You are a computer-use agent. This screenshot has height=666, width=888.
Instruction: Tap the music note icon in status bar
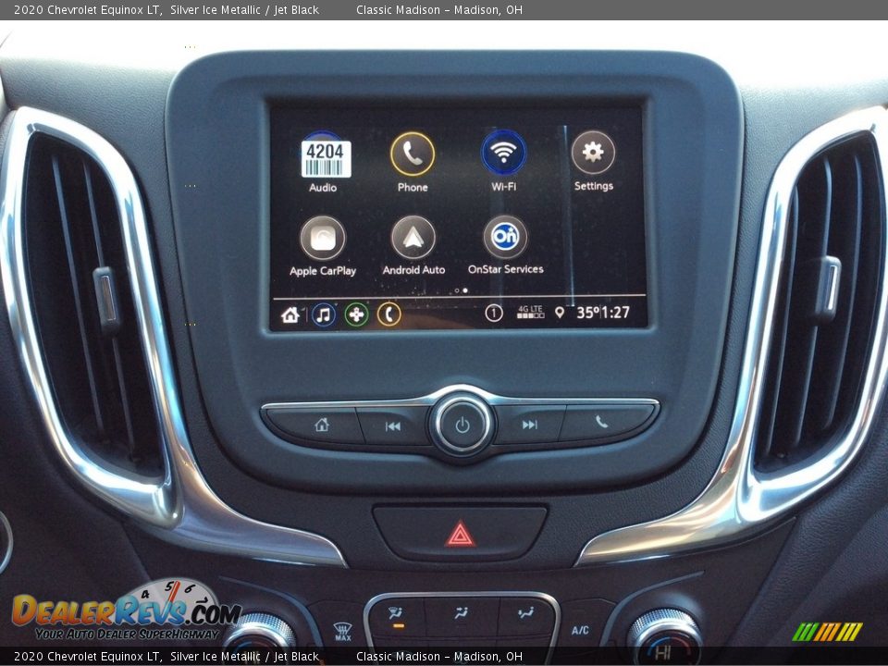323,313
